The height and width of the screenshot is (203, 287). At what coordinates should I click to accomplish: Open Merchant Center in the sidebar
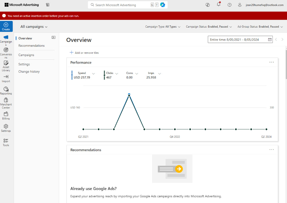6,103
